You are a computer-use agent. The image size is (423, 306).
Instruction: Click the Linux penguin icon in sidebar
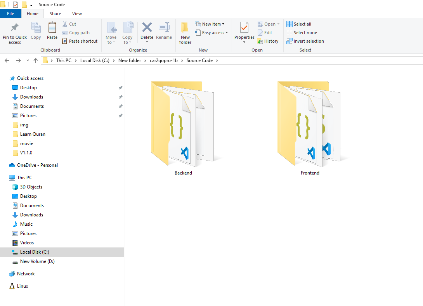[x=12, y=286]
